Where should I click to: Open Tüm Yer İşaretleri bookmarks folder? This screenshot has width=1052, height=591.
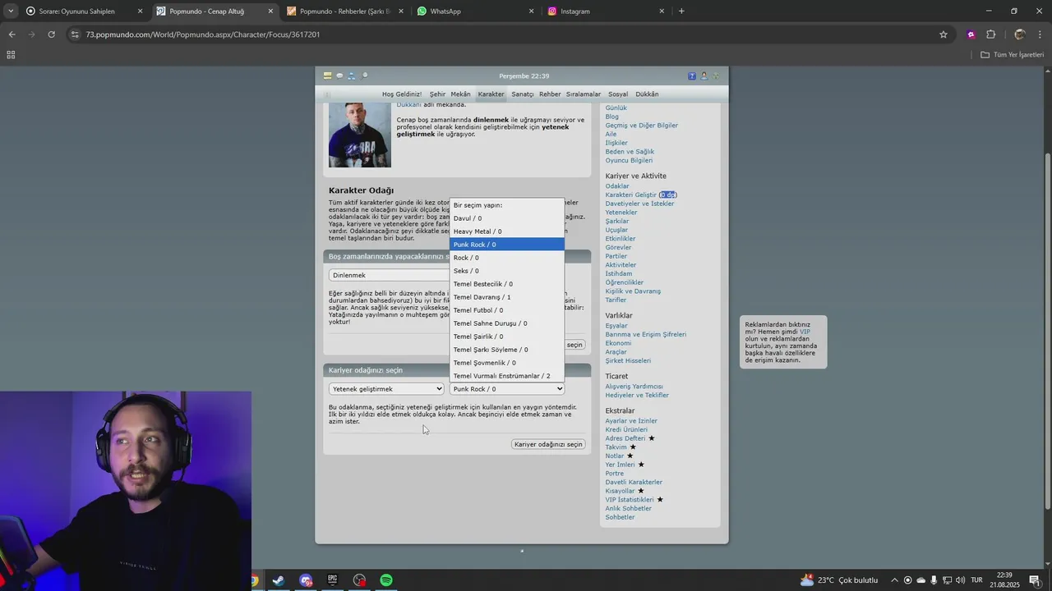coord(1013,55)
